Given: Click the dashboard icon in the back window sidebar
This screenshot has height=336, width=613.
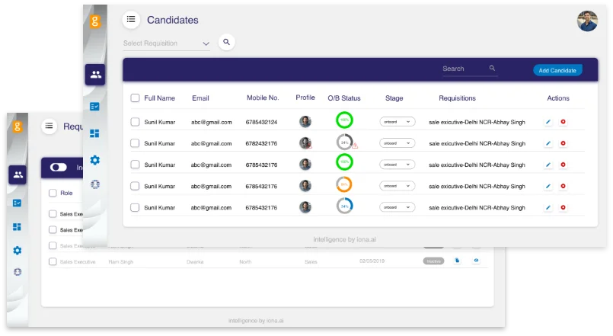Looking at the screenshot, I should pyautogui.click(x=17, y=227).
